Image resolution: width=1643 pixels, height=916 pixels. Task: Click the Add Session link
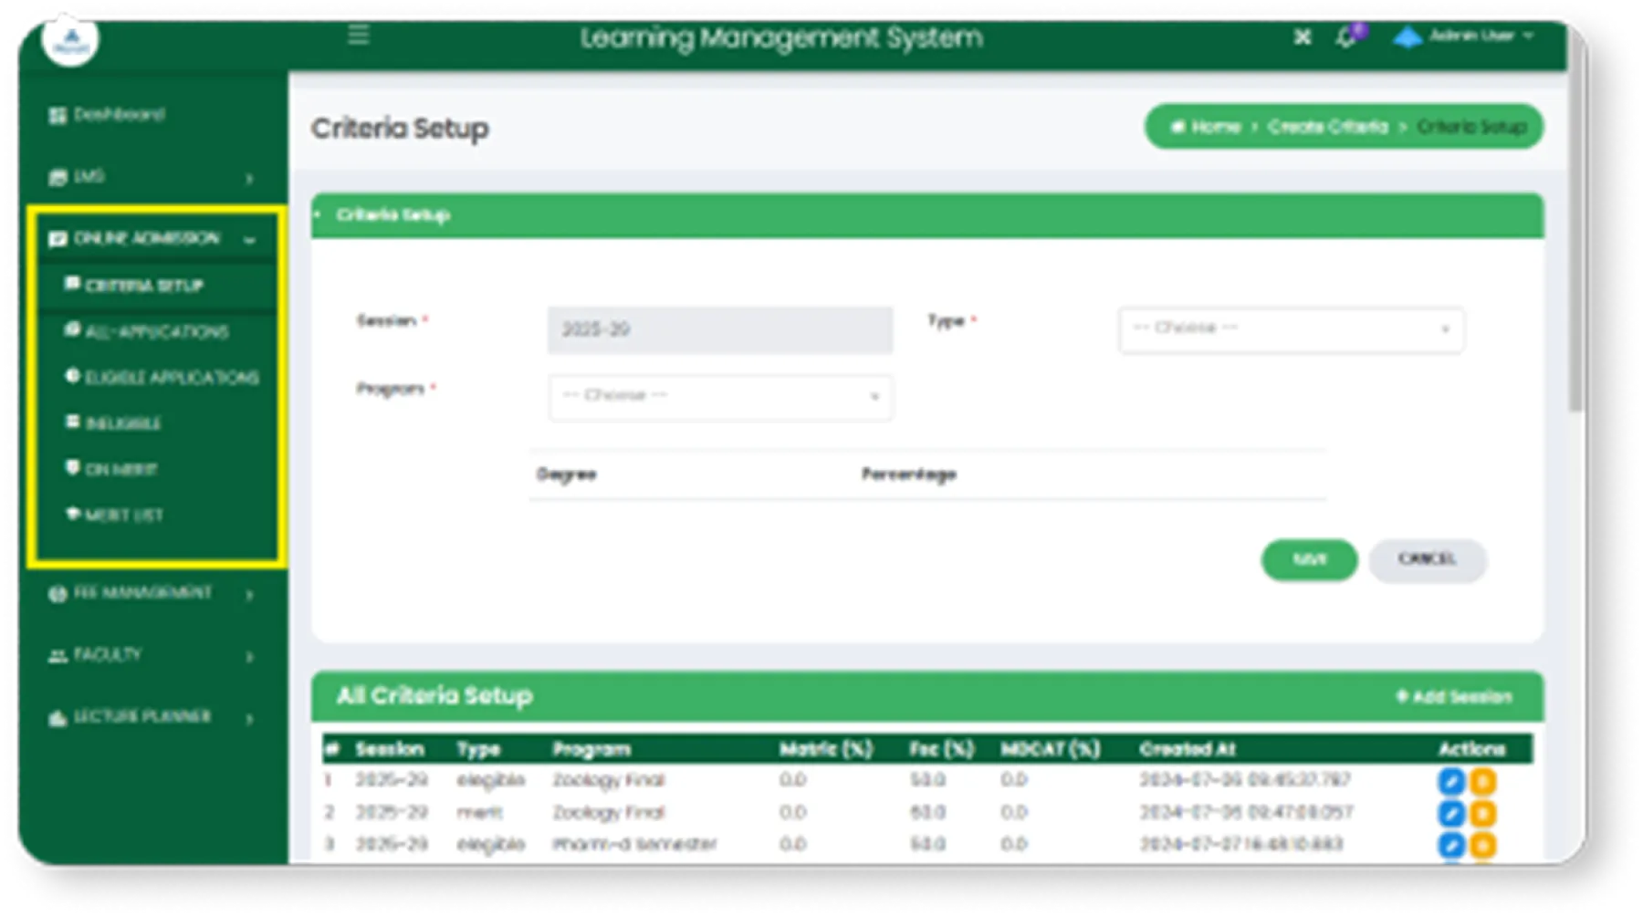[1451, 694]
